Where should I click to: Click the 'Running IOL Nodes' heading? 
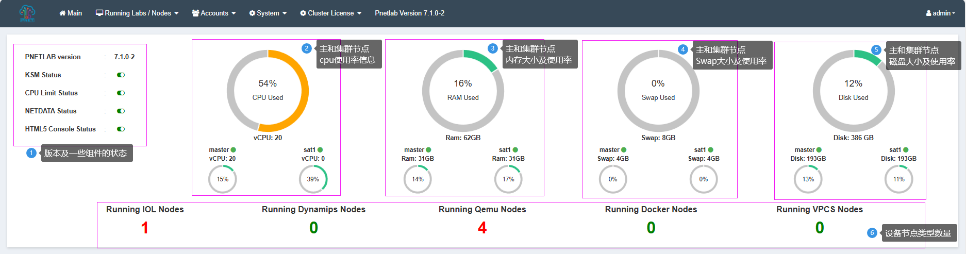pyautogui.click(x=145, y=210)
